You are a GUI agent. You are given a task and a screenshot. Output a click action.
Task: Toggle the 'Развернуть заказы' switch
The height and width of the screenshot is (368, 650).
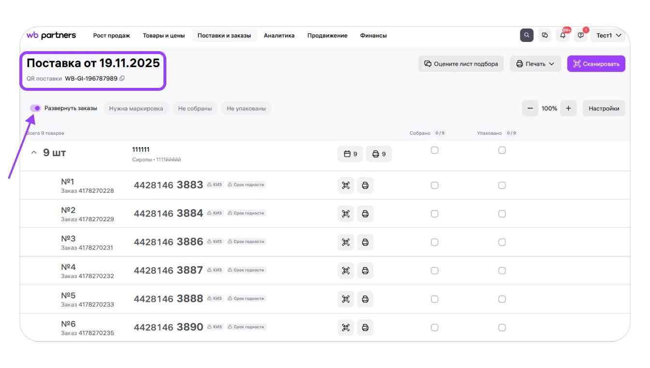coord(35,108)
